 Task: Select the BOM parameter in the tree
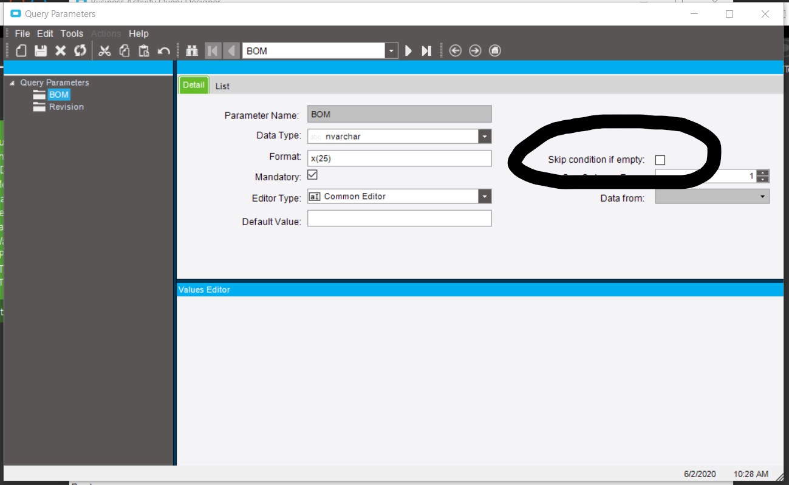pos(59,95)
